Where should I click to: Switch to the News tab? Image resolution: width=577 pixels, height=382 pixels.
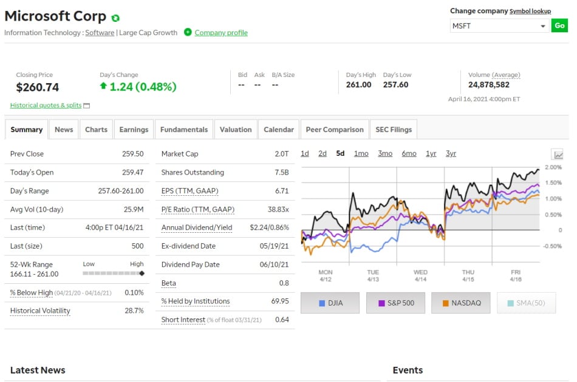(64, 130)
